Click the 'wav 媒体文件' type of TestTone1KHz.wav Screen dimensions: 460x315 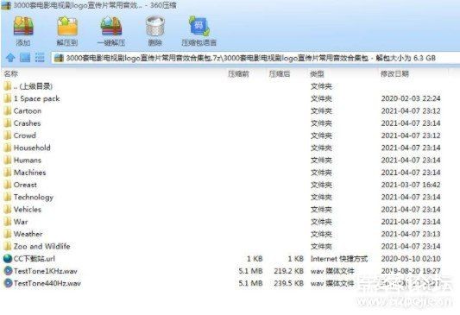[x=332, y=271]
